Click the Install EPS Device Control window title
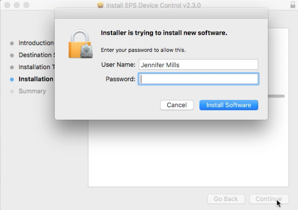298x210 pixels. click(x=148, y=5)
